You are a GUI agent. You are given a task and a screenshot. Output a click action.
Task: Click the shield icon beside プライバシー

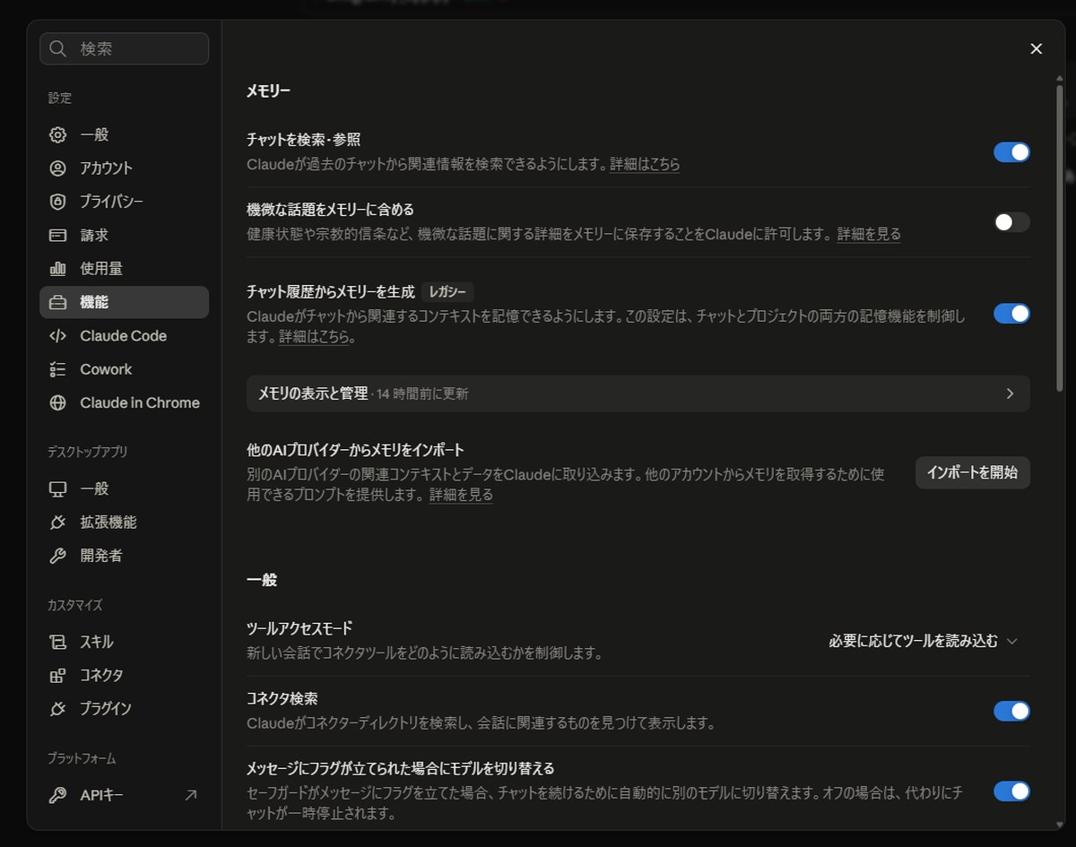[x=58, y=202]
